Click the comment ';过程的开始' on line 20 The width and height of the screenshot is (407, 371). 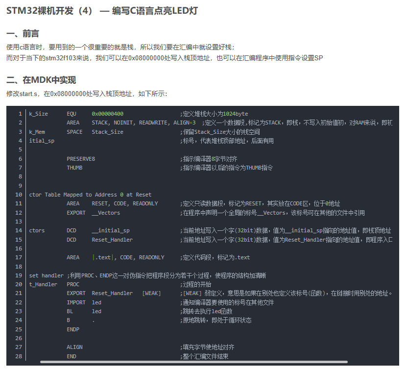(x=195, y=284)
